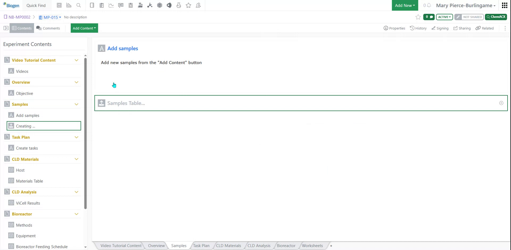This screenshot has width=511, height=250.
Task: Open the ChemACX search button
Action: point(496,17)
